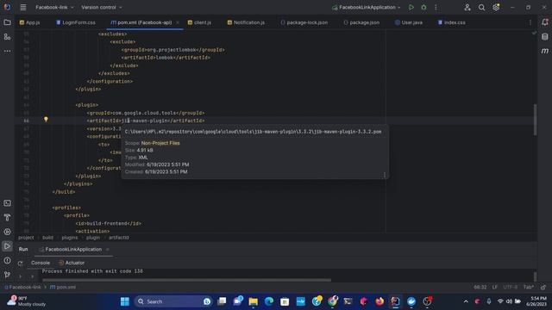Open Firefox from taskbar
552x310 pixels.
point(379,301)
